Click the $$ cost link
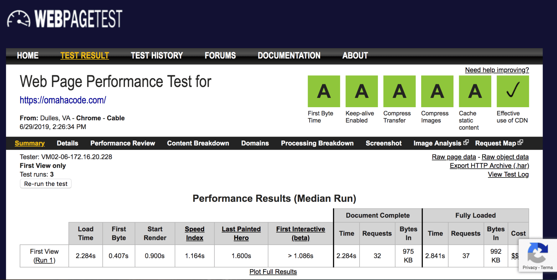The width and height of the screenshot is (557, 280). (515, 256)
